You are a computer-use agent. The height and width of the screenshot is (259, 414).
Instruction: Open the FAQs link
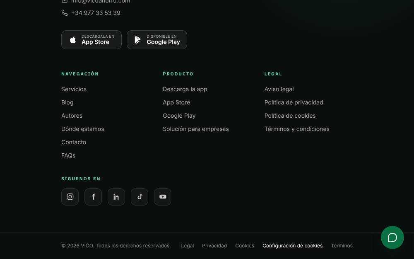pos(68,155)
